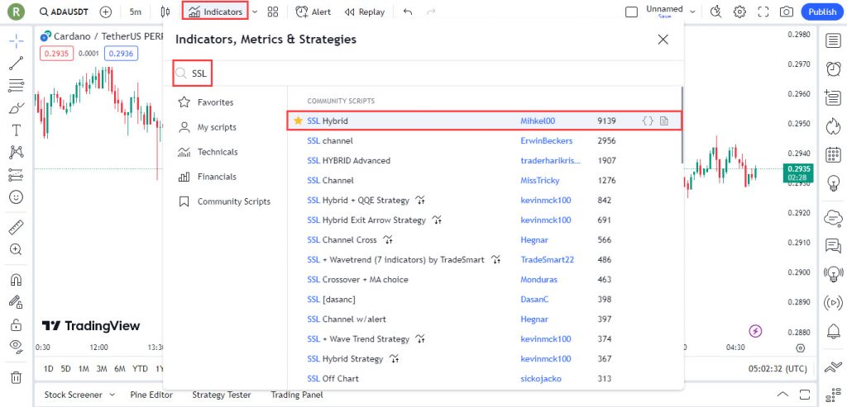Toggle fullscreen mode icon
Viewport: 847px width, 407px height.
(763, 12)
